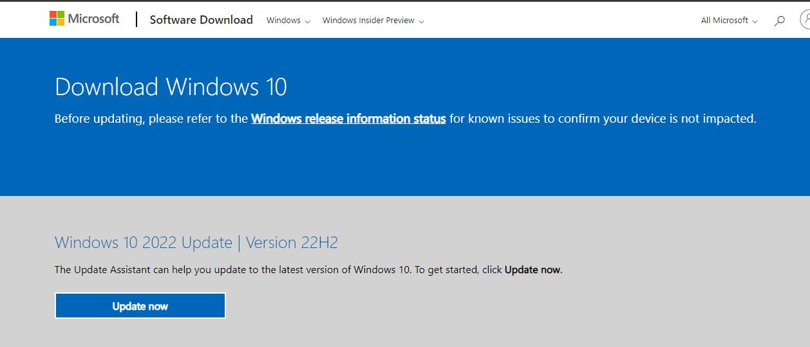
Task: Expand the Windows dropdown menu
Action: pos(288,21)
